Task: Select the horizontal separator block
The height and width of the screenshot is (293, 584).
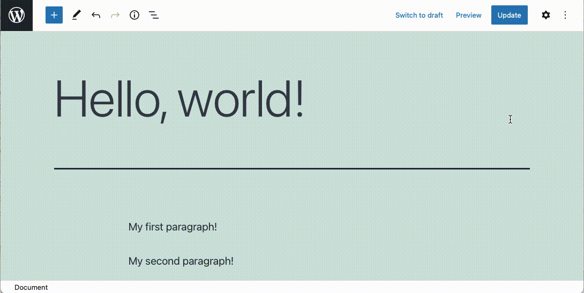Action: (x=292, y=169)
